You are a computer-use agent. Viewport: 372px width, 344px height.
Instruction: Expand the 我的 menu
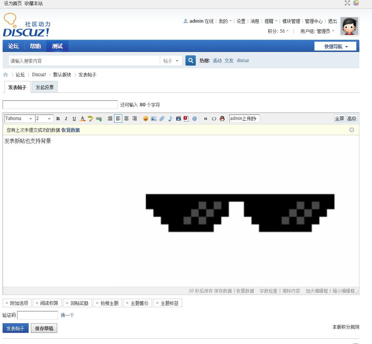tap(225, 21)
